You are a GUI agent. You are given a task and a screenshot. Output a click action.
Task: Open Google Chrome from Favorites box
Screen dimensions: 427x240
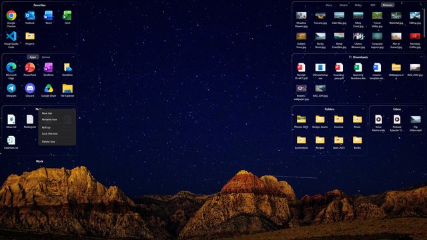[11, 16]
